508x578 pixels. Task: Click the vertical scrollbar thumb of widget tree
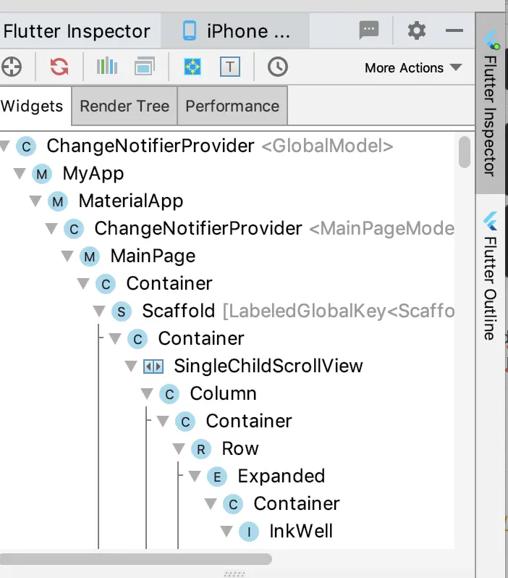coord(465,152)
